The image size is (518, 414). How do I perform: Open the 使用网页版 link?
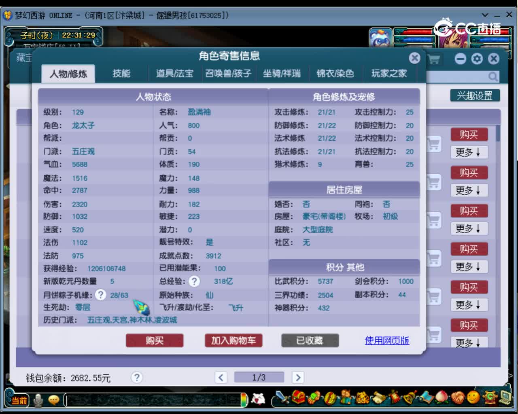pyautogui.click(x=387, y=340)
